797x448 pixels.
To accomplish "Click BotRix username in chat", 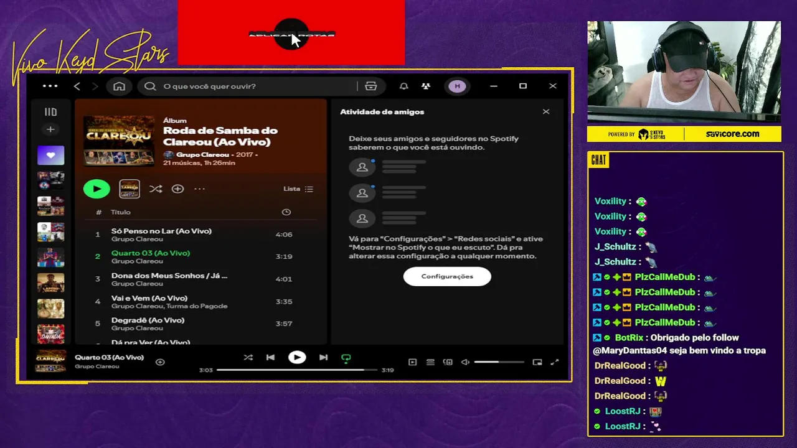I will click(629, 338).
